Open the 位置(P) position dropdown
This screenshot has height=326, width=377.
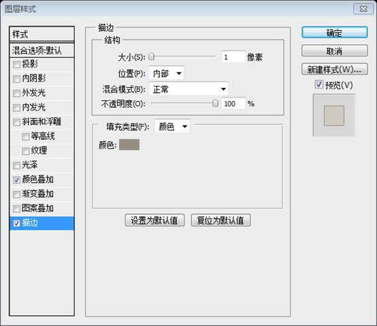(167, 73)
